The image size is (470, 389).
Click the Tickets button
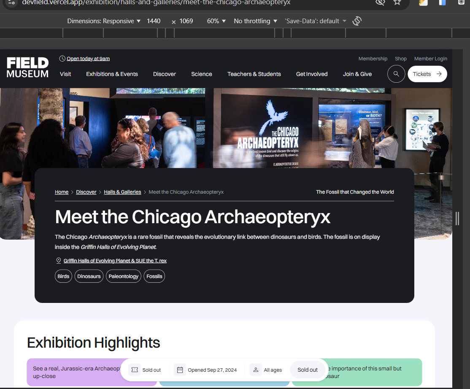pos(427,74)
